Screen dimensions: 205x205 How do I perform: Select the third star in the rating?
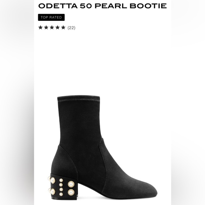click(x=52, y=28)
